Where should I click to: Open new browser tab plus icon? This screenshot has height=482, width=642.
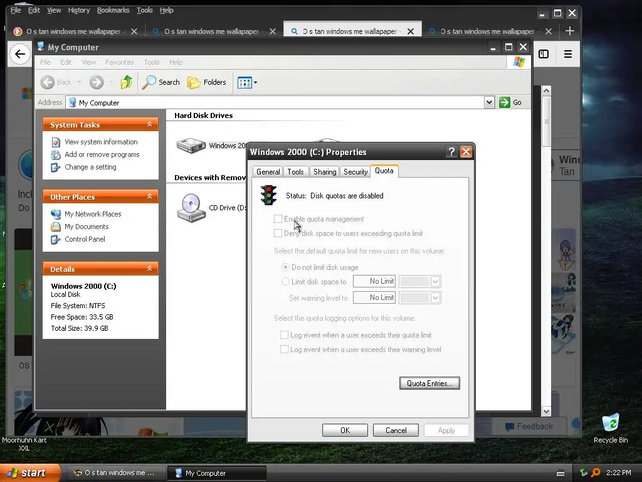pos(569,31)
